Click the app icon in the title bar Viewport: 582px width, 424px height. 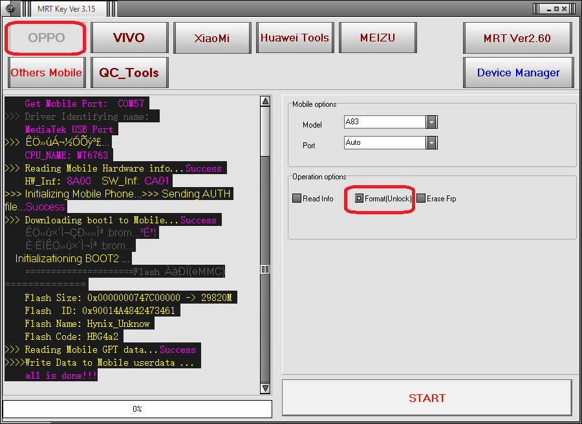[x=10, y=8]
